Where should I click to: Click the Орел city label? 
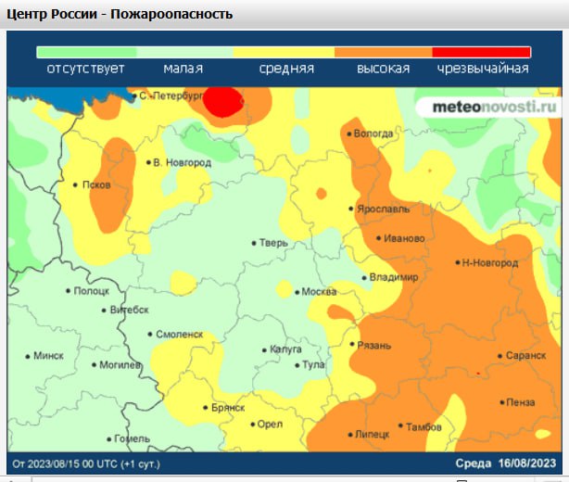(270, 425)
